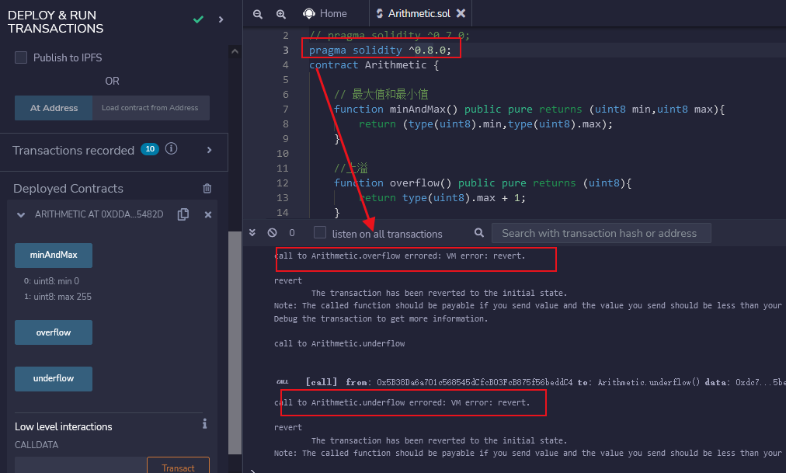The height and width of the screenshot is (473, 786).
Task: Collapse the ARITHMETIC deployed contract
Action: [21, 214]
